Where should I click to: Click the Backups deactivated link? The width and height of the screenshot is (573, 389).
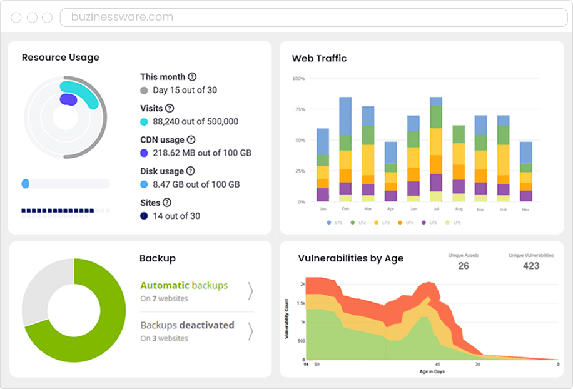point(187,325)
